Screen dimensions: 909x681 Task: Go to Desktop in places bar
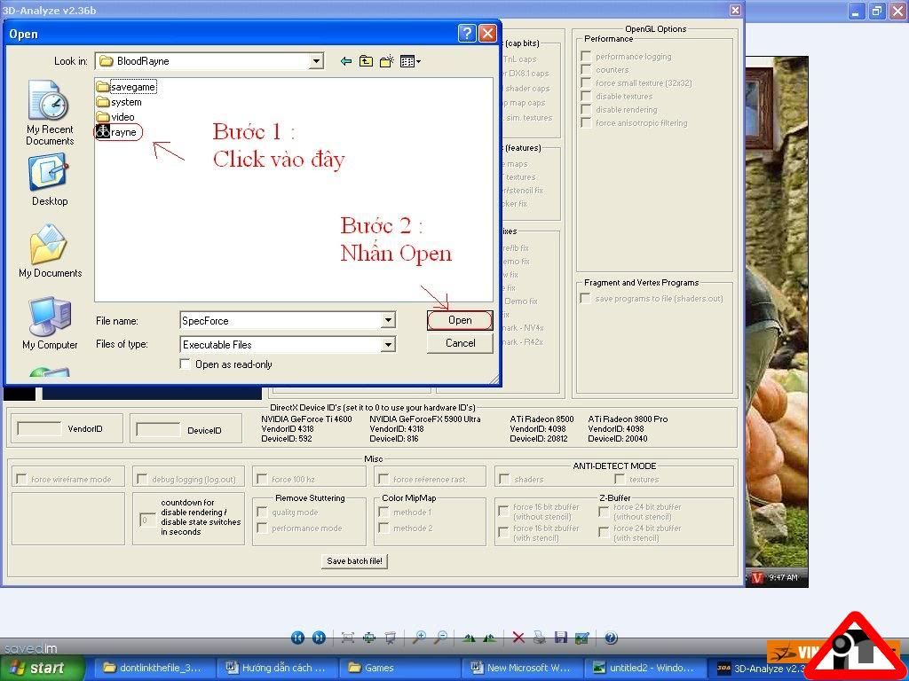point(50,180)
